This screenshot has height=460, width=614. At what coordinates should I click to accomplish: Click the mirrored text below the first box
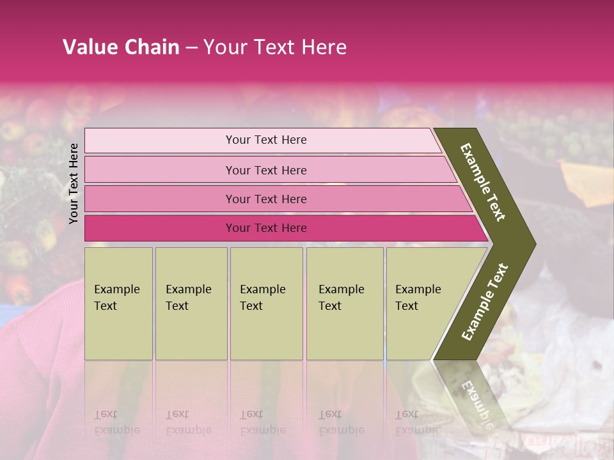(x=117, y=422)
